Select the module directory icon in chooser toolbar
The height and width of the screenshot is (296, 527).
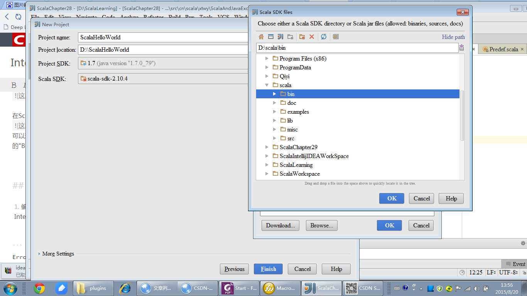pos(290,37)
